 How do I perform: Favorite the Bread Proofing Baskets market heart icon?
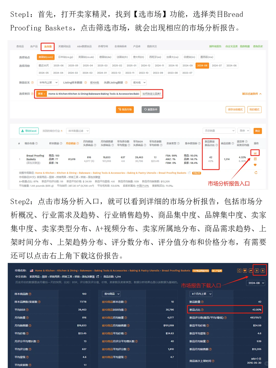point(255,165)
